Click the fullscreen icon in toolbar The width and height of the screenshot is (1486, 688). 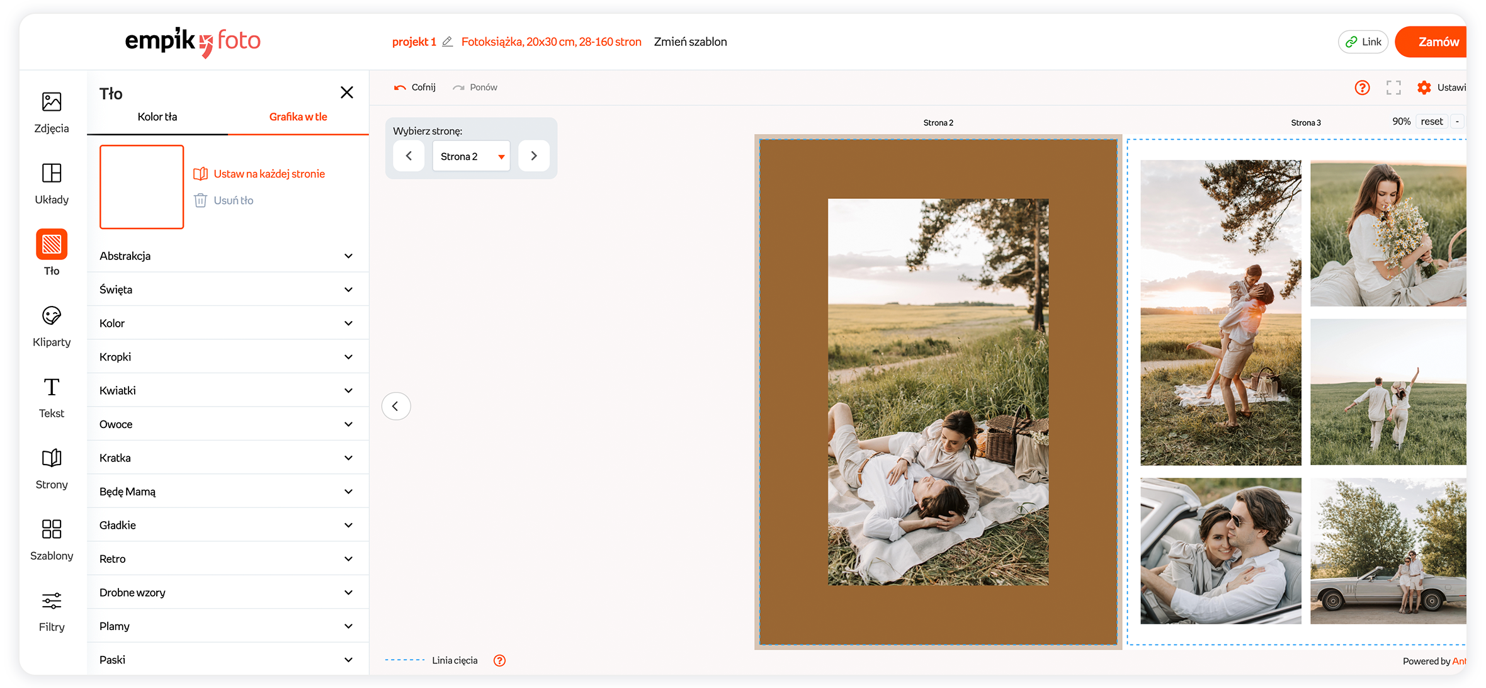pos(1393,87)
